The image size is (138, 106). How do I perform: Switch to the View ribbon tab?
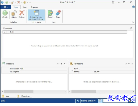pyautogui.click(x=25, y=7)
